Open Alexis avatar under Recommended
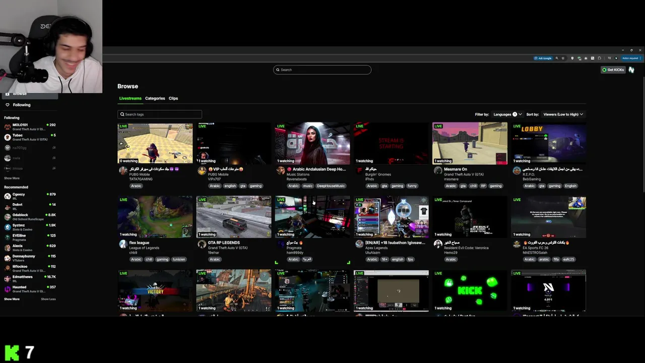 click(8, 248)
